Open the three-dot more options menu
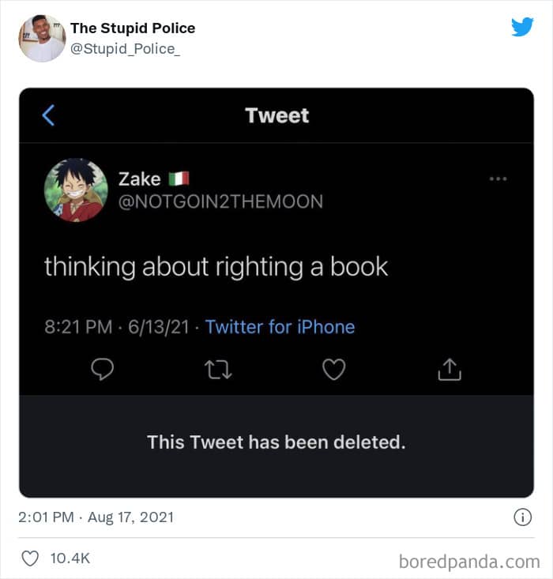The width and height of the screenshot is (553, 579). (x=498, y=179)
